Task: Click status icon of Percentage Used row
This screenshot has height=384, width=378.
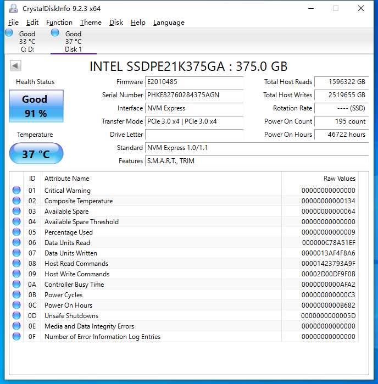Action: 16,232
